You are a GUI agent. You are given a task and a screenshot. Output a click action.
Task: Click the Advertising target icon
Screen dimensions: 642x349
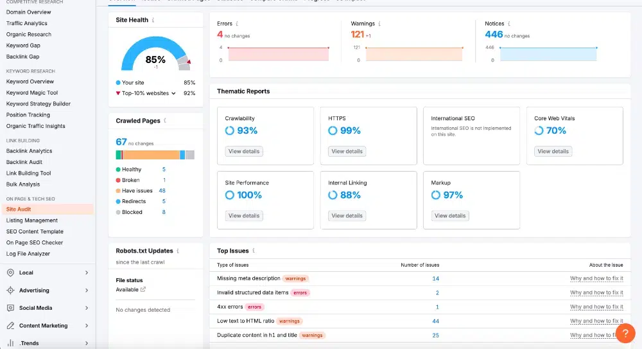(x=11, y=291)
